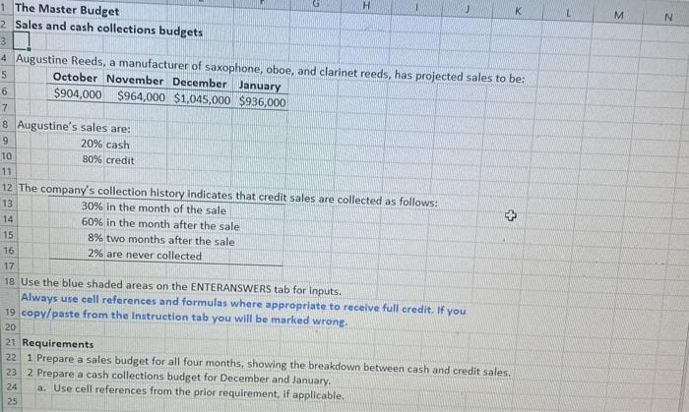Image resolution: width=689 pixels, height=412 pixels.
Task: Click the $1,045,000 December sales value
Action: coord(202,99)
